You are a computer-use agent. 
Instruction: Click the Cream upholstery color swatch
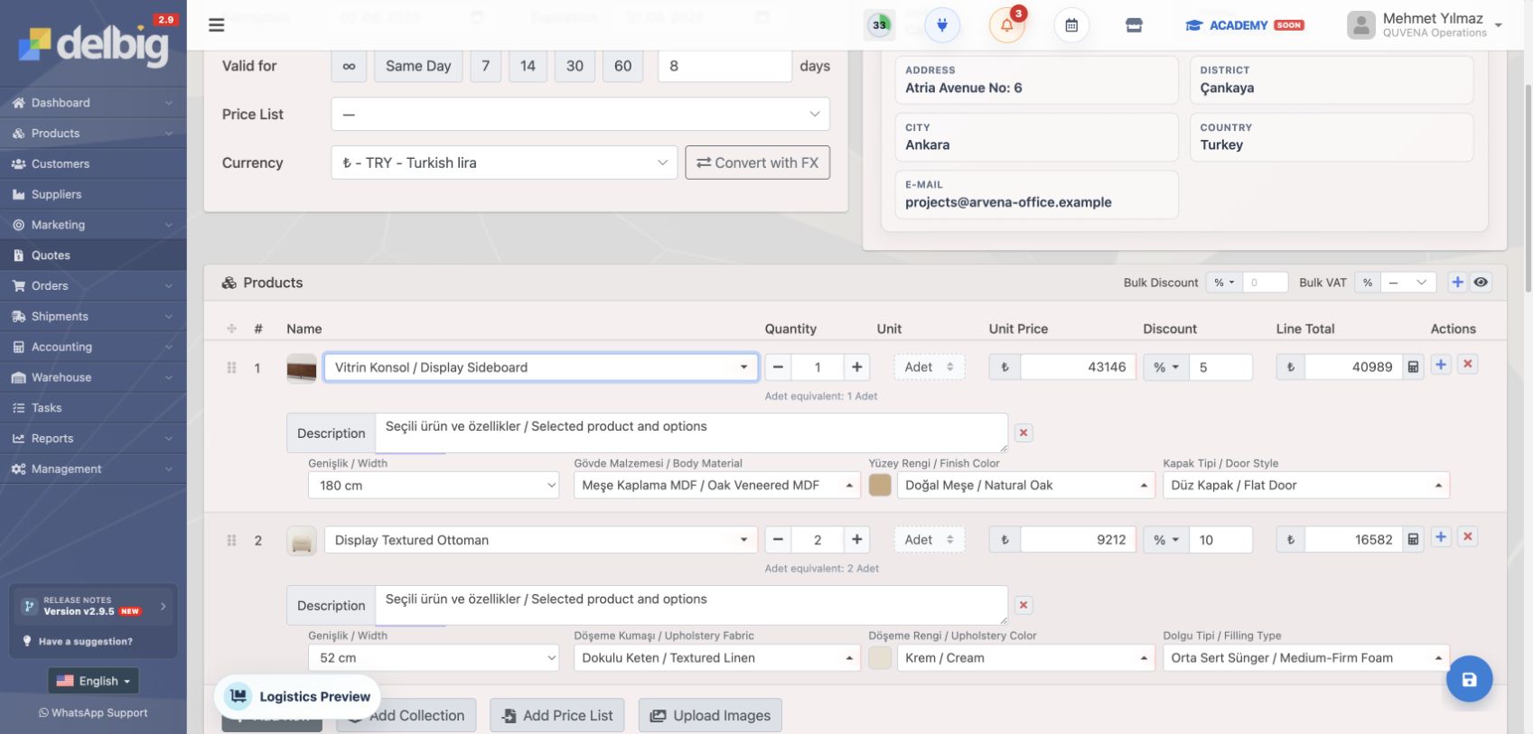880,657
